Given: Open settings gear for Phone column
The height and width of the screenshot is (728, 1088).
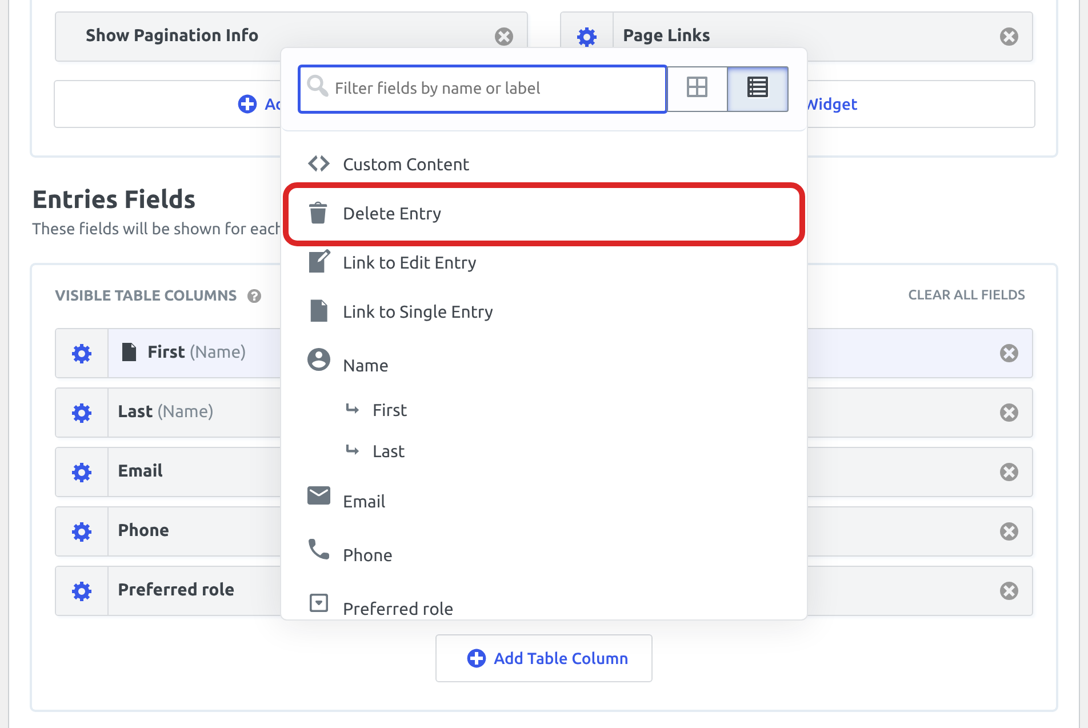Looking at the screenshot, I should 82,531.
